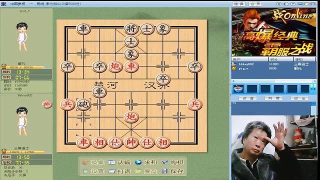
Task: Click the 悔棋 undo move button
Action: [x=172, y=162]
